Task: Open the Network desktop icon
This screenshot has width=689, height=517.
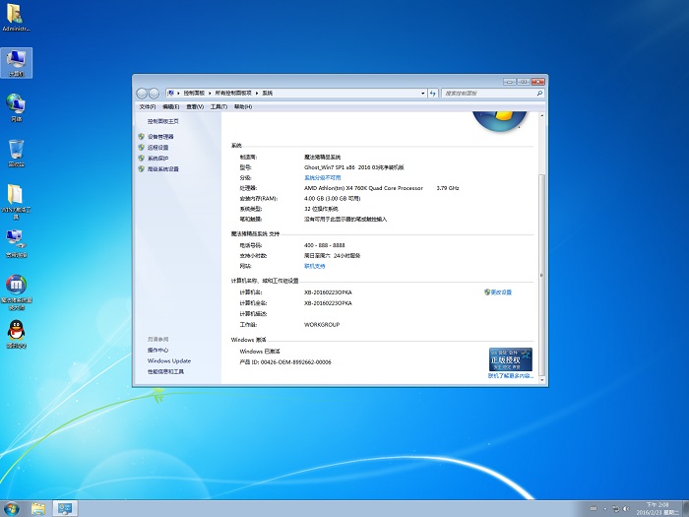Action: (x=16, y=103)
